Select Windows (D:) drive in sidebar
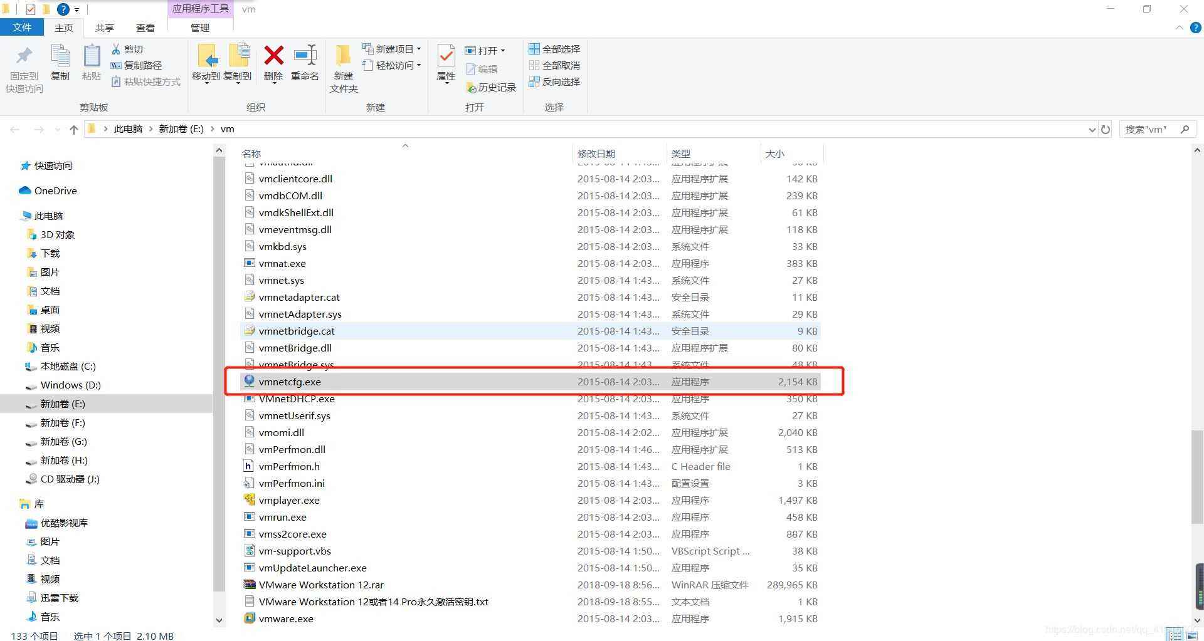 (x=70, y=385)
